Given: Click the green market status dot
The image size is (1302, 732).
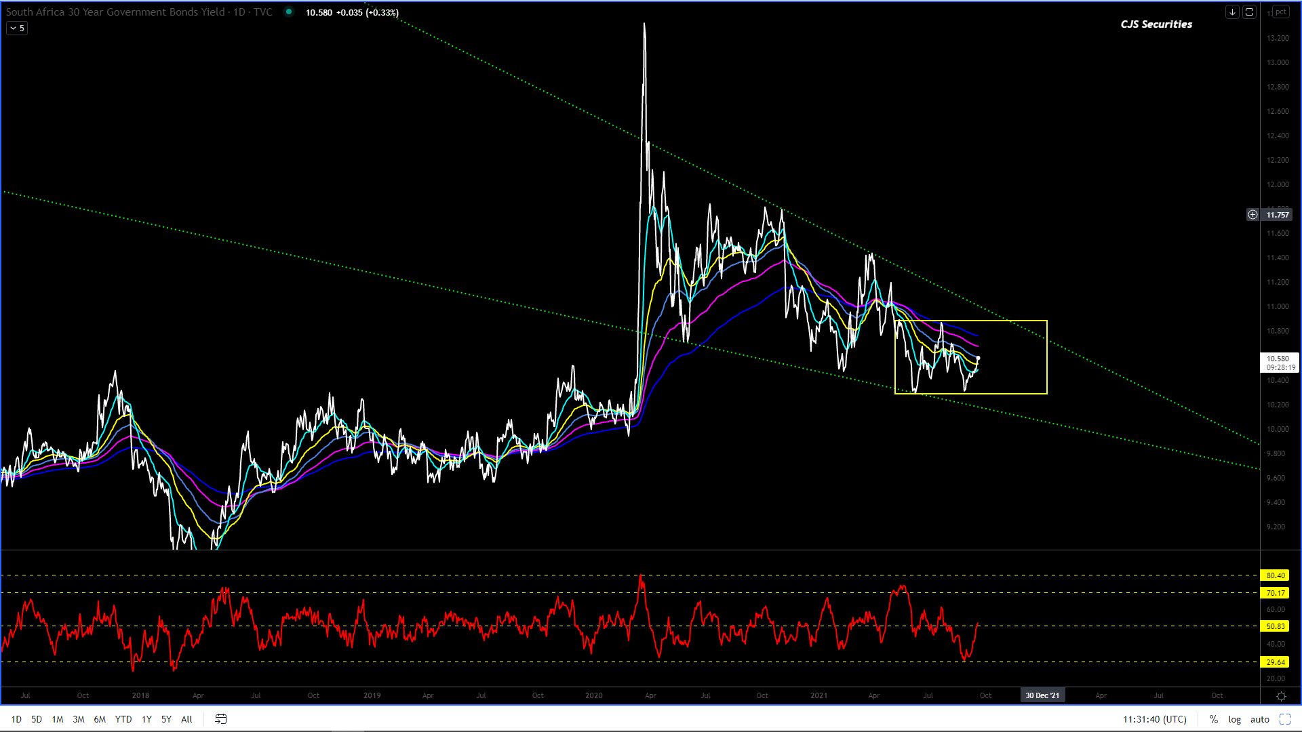Looking at the screenshot, I should (x=289, y=12).
